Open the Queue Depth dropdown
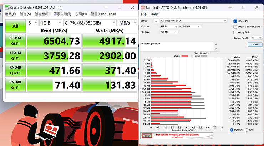 [x=257, y=38]
